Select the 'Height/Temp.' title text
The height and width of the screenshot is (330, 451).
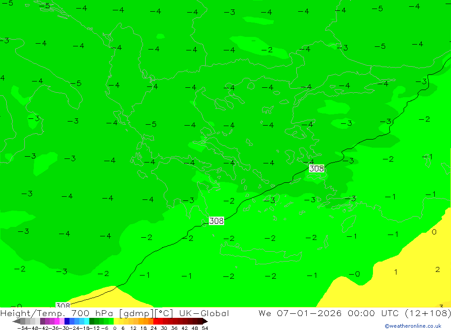click(32, 313)
